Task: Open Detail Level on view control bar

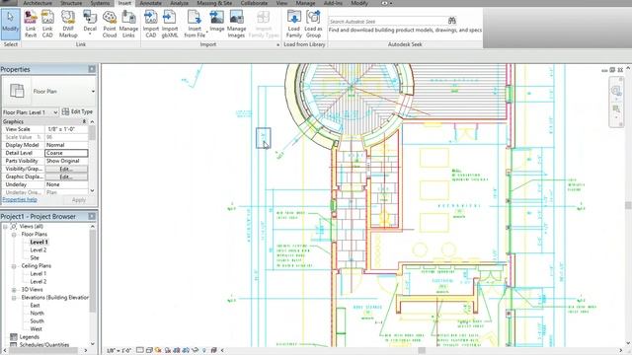Action: coord(140,351)
